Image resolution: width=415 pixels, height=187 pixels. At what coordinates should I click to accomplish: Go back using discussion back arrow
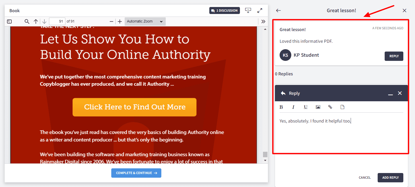[278, 10]
